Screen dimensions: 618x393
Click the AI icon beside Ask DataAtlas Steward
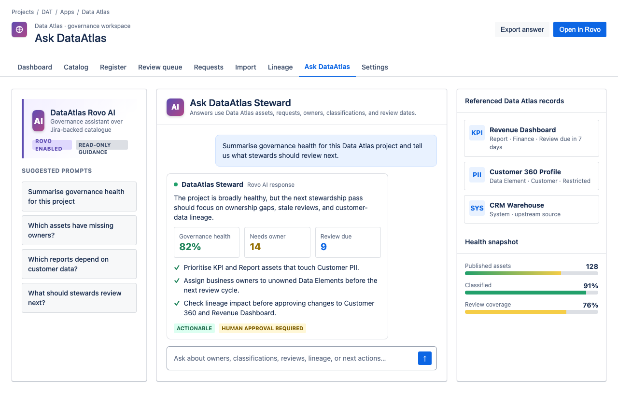pyautogui.click(x=175, y=107)
